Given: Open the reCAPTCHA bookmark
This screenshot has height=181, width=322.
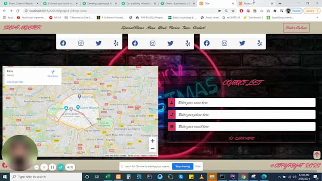Looking at the screenshot, I should point(231,17).
